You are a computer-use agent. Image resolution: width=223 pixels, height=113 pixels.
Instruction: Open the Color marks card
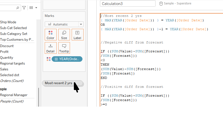pos(51,35)
